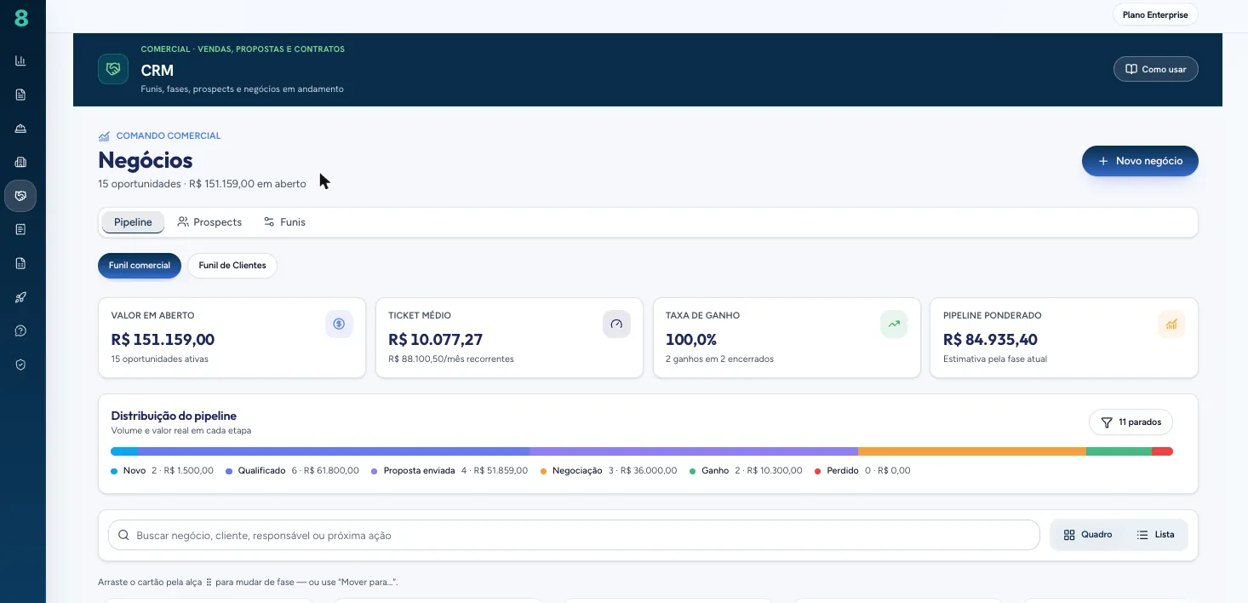1248x603 pixels.
Task: Open the rocket sidebar icon
Action: pyautogui.click(x=20, y=297)
